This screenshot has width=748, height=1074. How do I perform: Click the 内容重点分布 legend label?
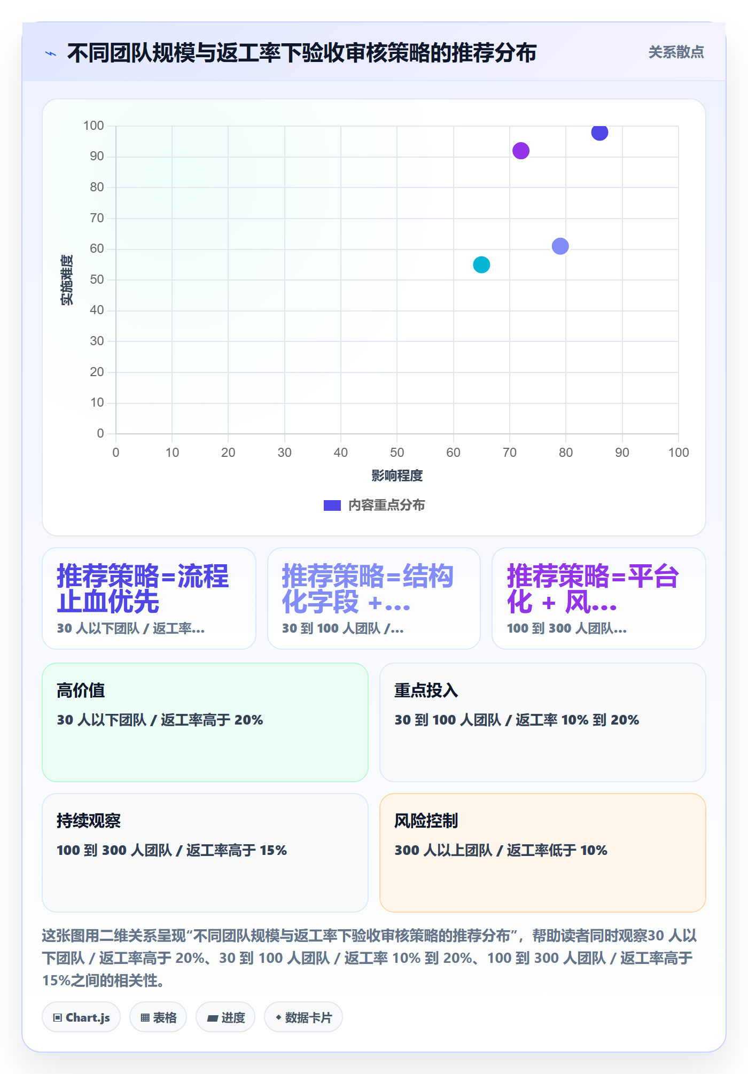pos(387,505)
